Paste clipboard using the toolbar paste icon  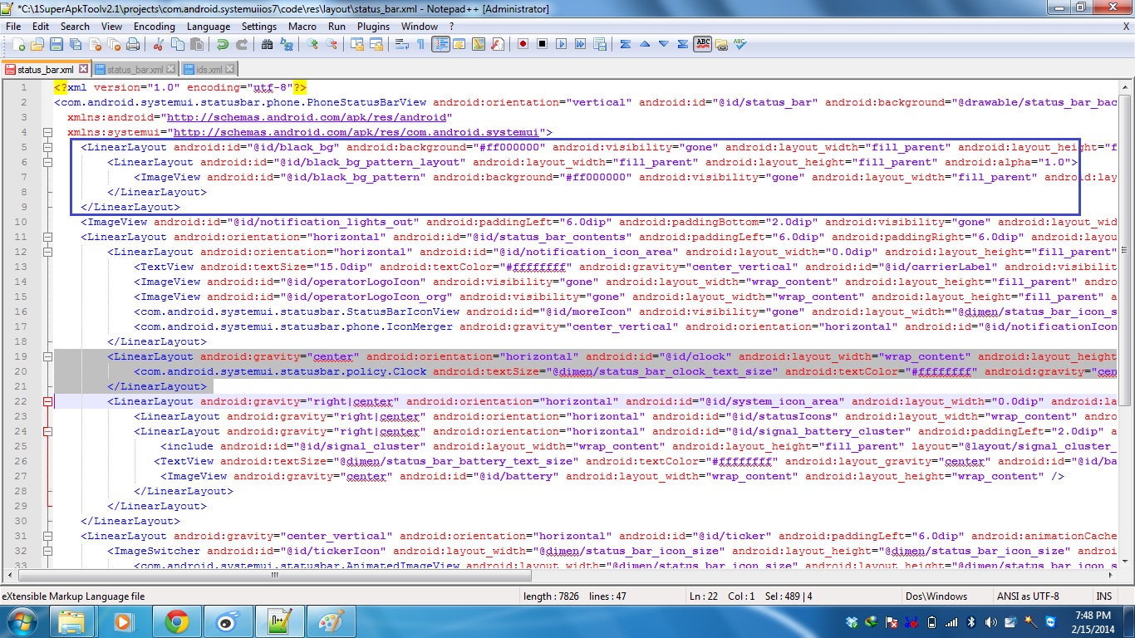tap(196, 44)
